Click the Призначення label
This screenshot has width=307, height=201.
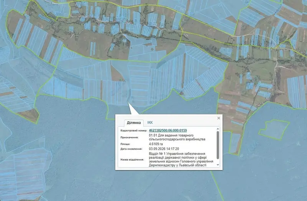click(129, 137)
